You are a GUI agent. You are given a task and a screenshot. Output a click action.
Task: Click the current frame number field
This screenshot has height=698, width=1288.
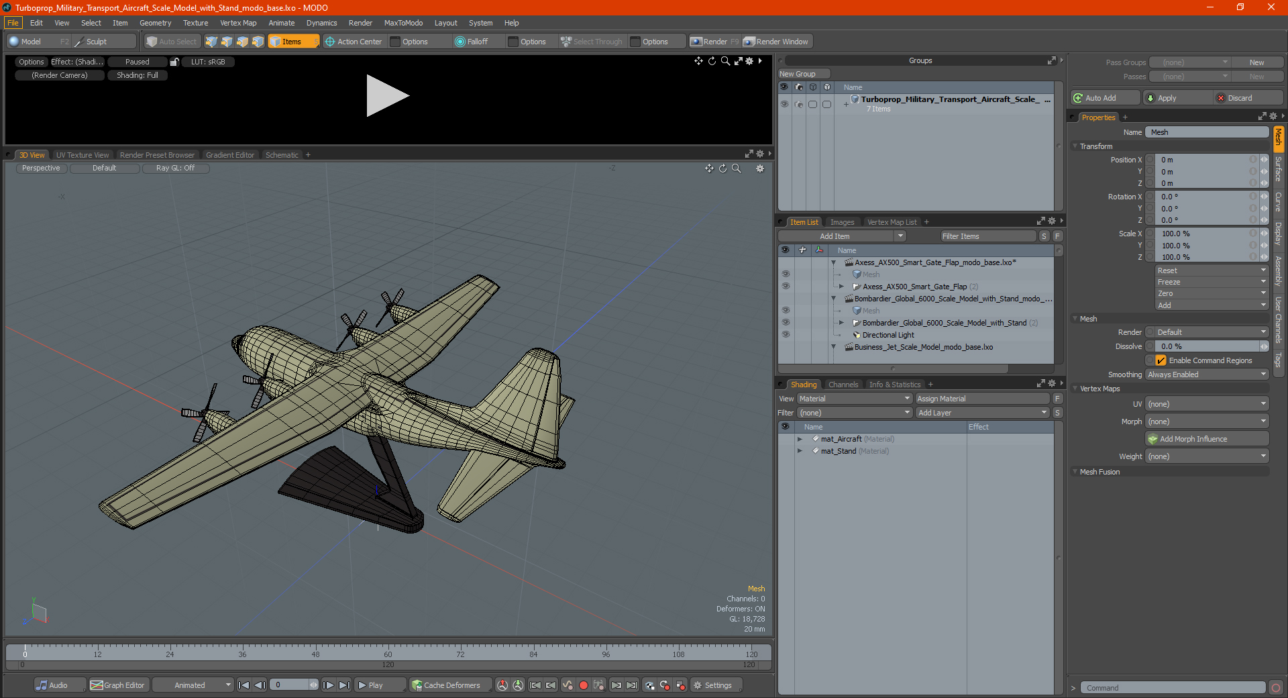[x=290, y=685]
